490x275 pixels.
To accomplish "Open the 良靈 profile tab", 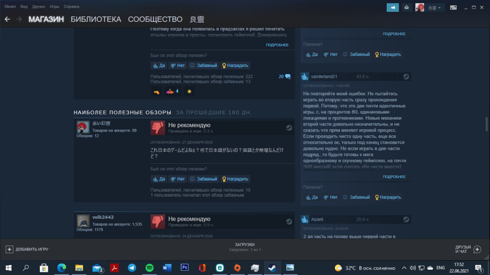I will (x=197, y=19).
